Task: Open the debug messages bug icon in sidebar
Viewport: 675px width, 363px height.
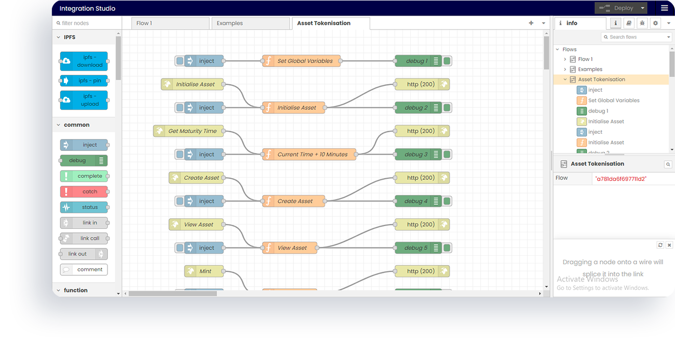Action: 642,23
